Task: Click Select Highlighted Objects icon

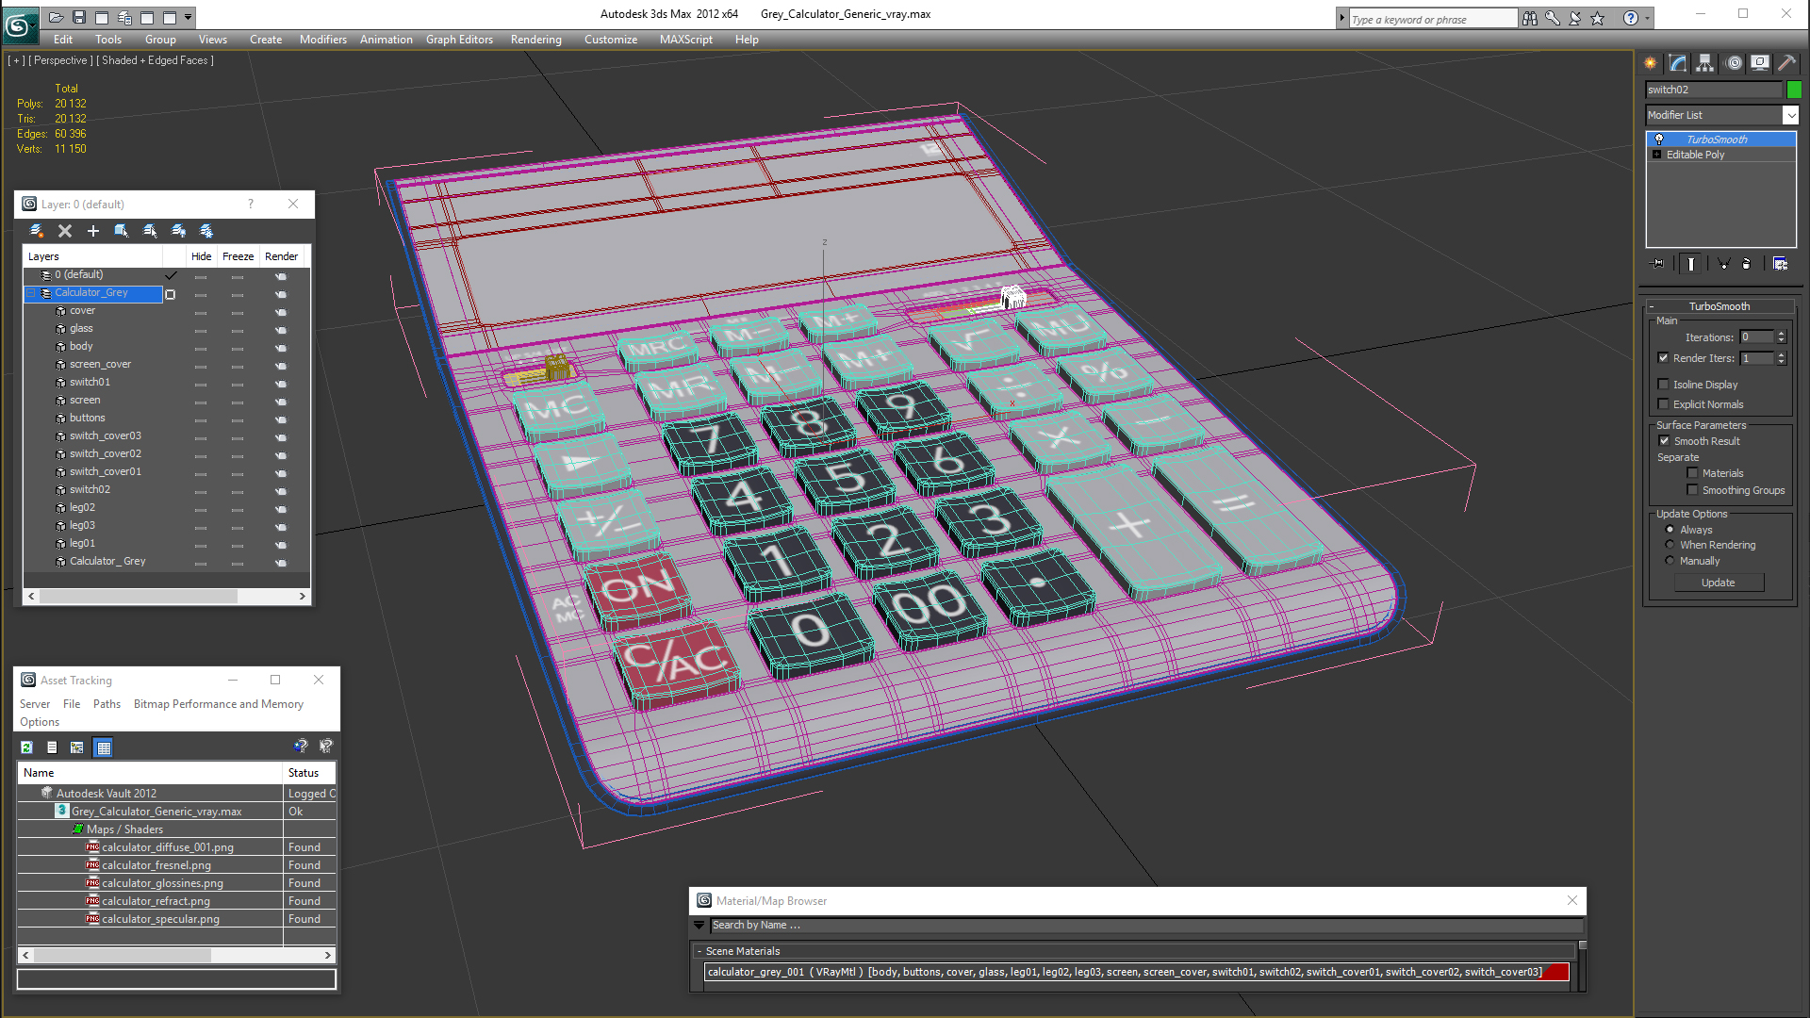Action: pos(122,231)
